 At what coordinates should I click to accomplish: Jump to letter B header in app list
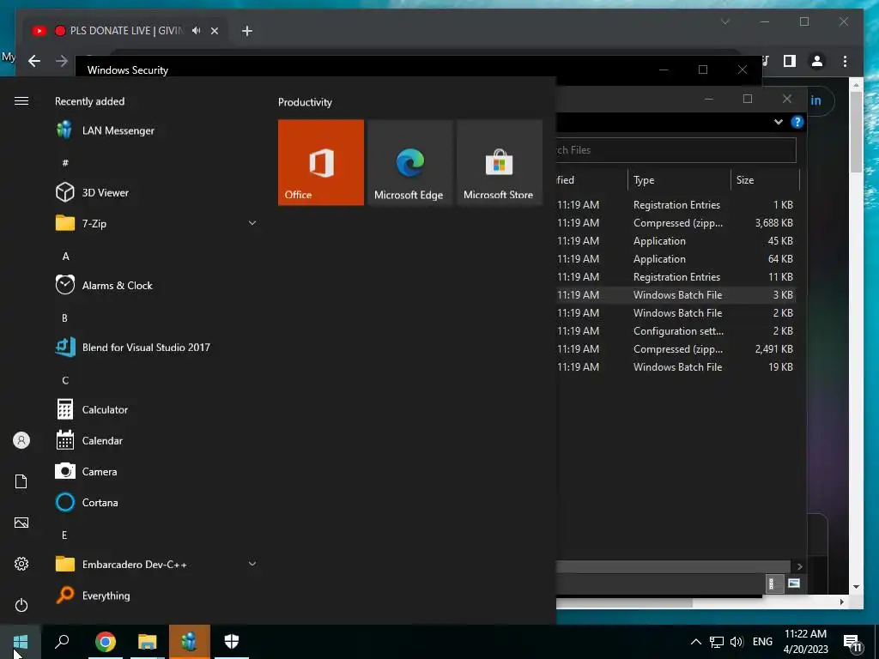(x=64, y=318)
